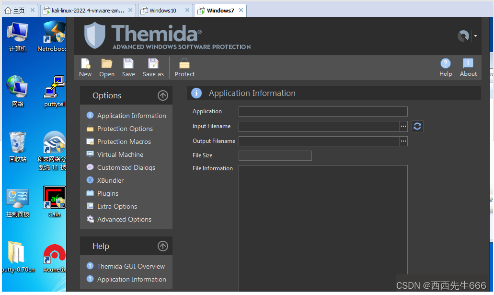The image size is (494, 295).
Task: Collapse the Options panel arrow
Action: coord(163,95)
